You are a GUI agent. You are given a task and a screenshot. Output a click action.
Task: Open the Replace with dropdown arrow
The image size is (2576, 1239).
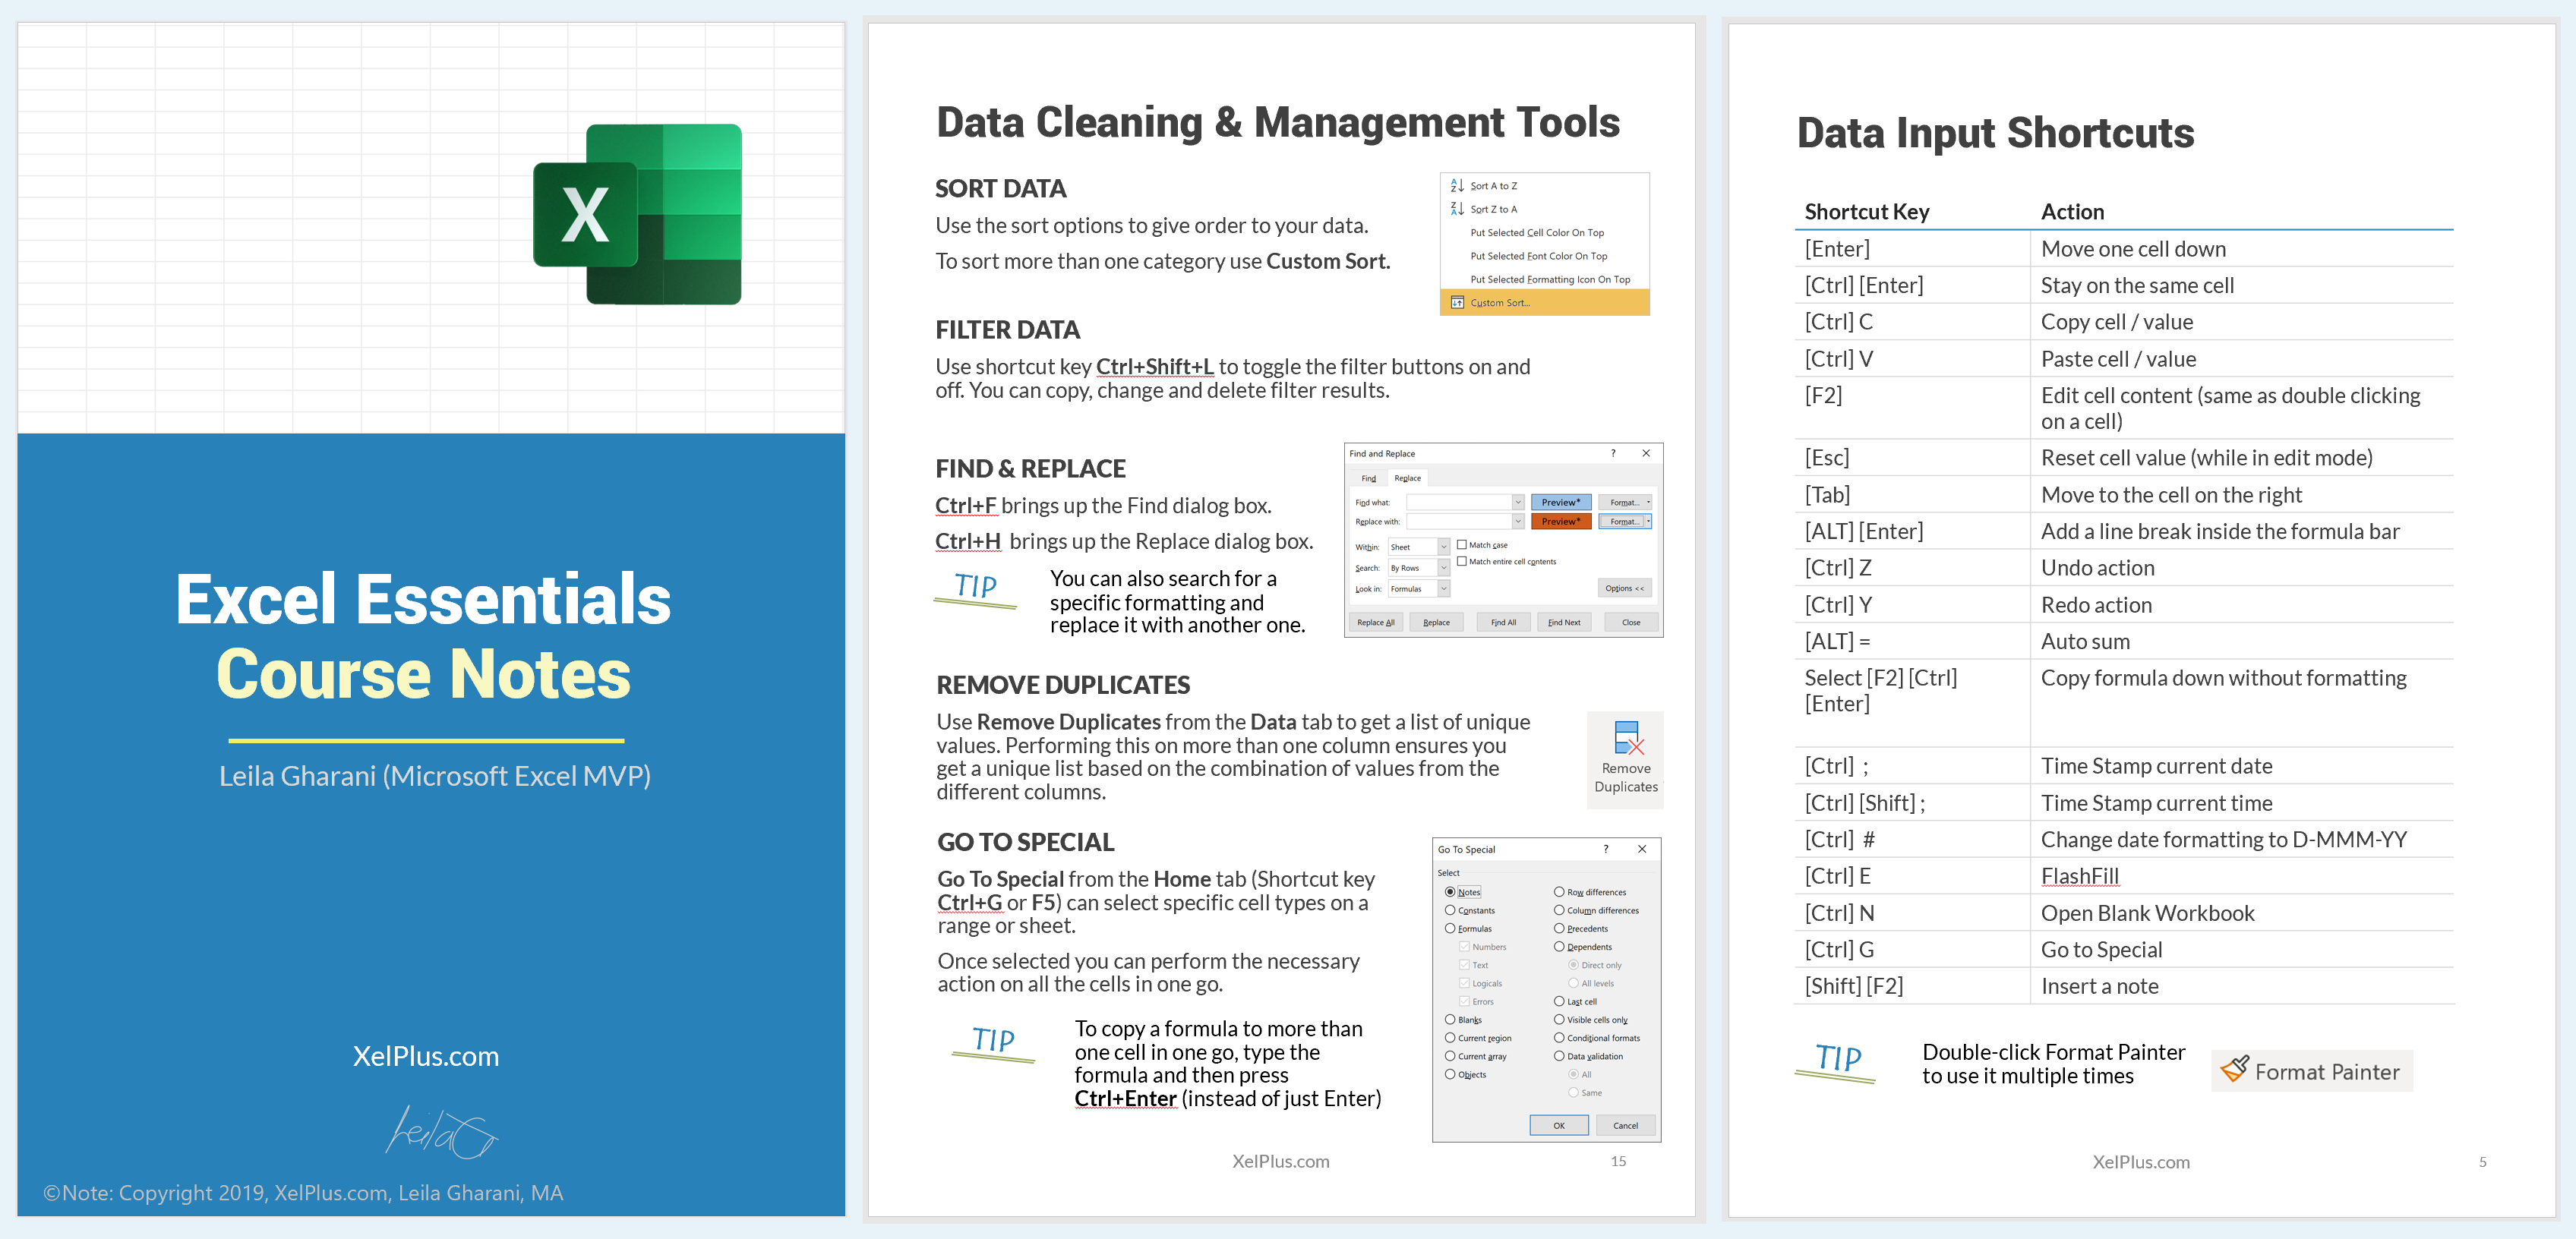click(1518, 521)
